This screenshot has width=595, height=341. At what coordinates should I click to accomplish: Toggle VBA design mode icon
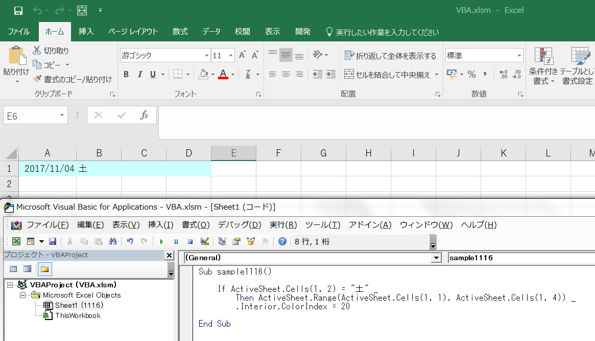pos(205,241)
